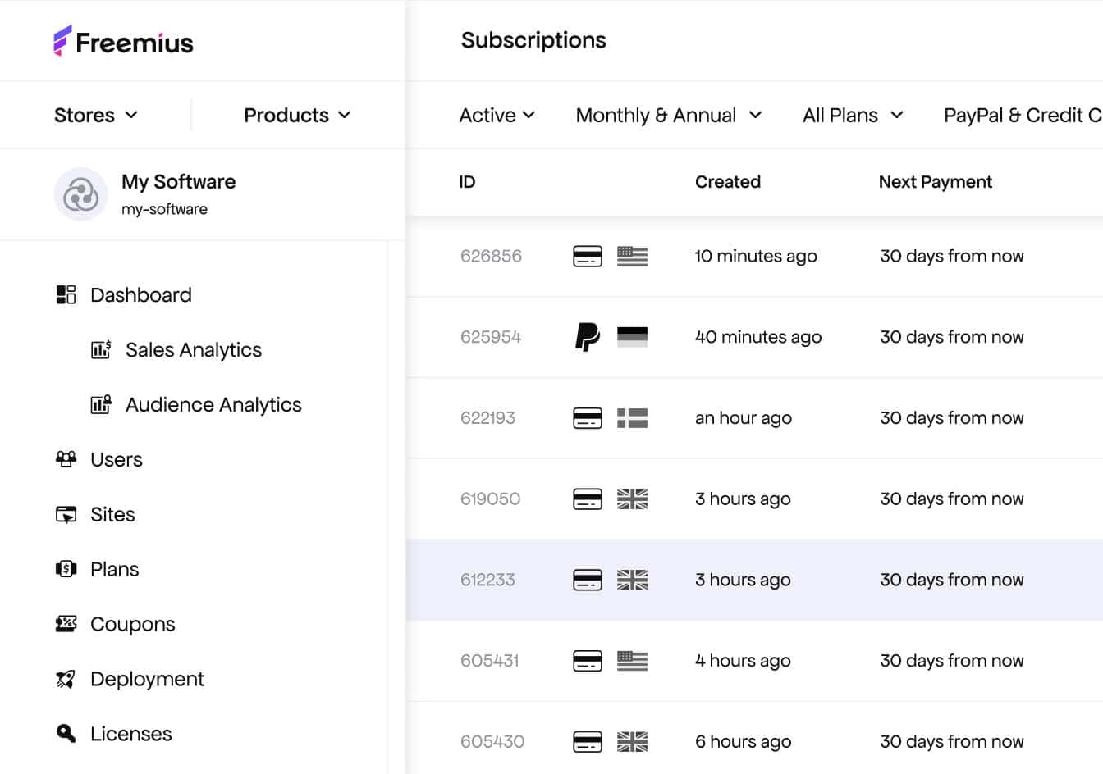This screenshot has height=774, width=1103.
Task: Open subscription ID 612233
Action: pyautogui.click(x=487, y=580)
